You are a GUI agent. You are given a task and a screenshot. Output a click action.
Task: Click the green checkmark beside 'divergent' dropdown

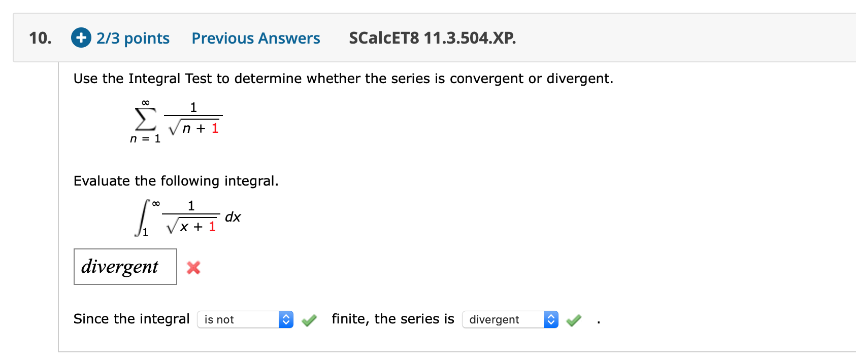(x=573, y=319)
